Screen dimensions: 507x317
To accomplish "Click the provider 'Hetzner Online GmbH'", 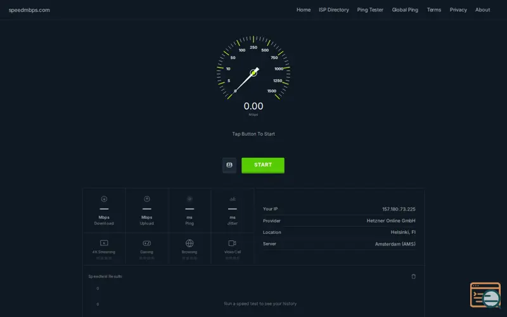I will pyautogui.click(x=391, y=221).
